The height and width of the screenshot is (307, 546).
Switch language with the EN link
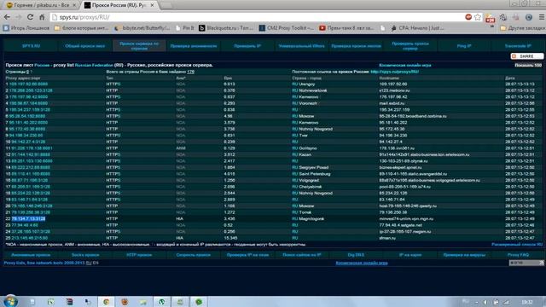(96, 263)
